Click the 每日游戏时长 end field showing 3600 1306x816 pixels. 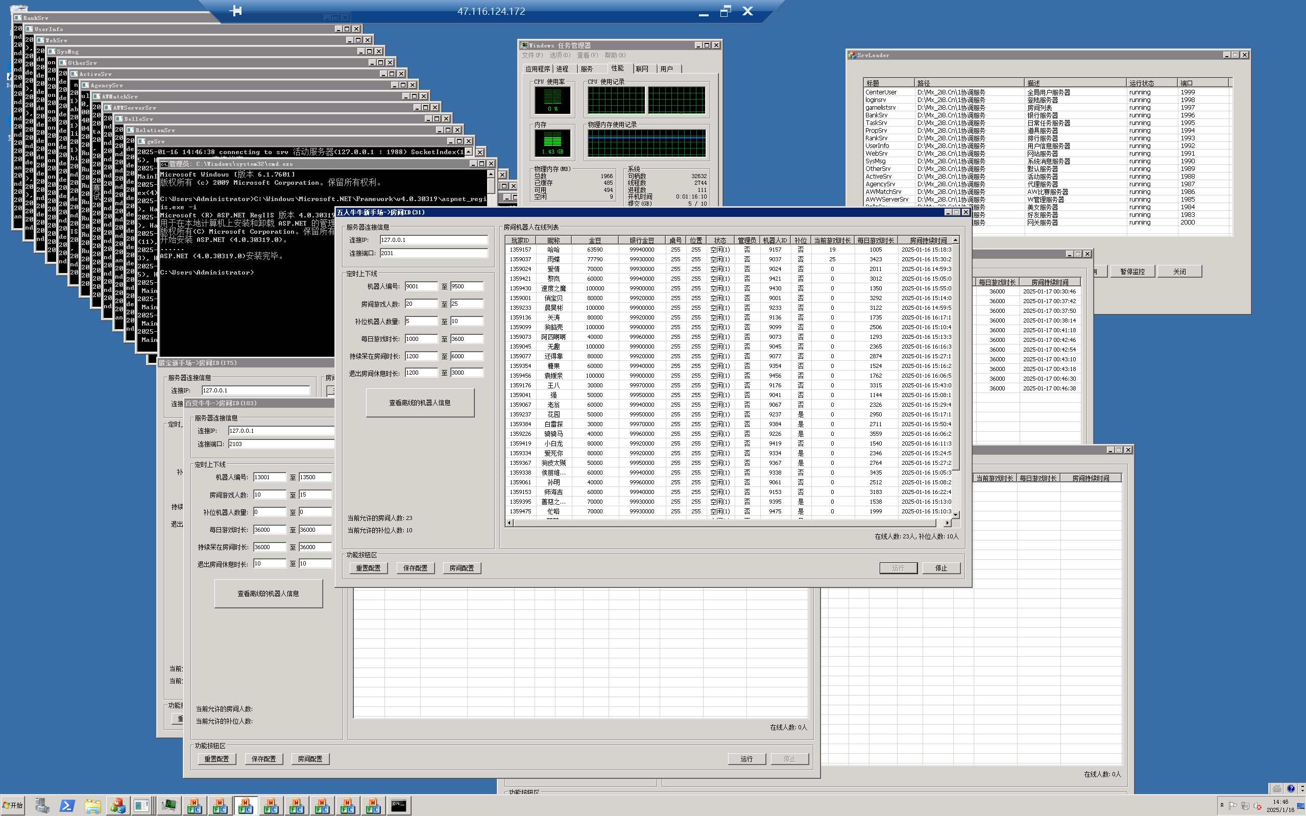click(467, 339)
